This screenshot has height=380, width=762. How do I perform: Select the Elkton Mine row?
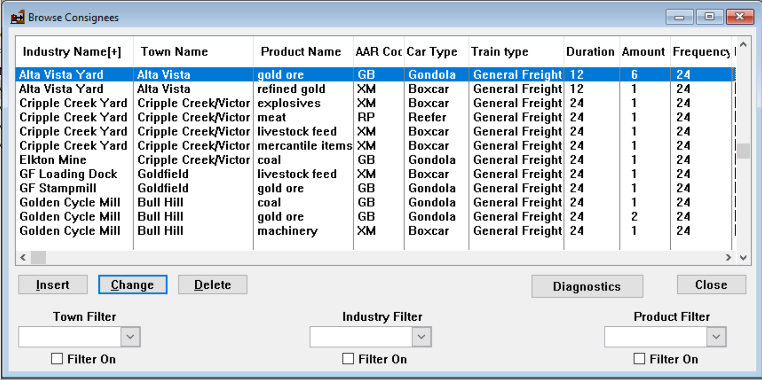pyautogui.click(x=375, y=160)
